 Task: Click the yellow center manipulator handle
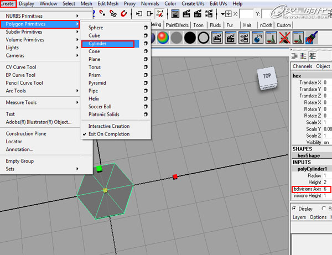pyautogui.click(x=105, y=190)
